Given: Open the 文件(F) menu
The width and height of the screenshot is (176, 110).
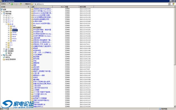Looking at the screenshot, I should (x=4, y=4).
